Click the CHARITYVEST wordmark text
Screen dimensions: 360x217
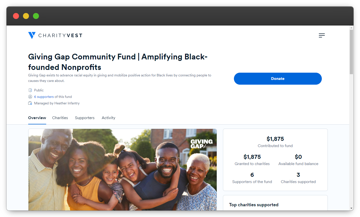click(60, 35)
